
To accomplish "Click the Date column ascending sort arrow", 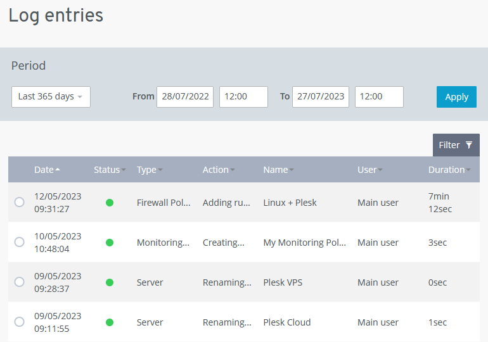I will pos(58,170).
